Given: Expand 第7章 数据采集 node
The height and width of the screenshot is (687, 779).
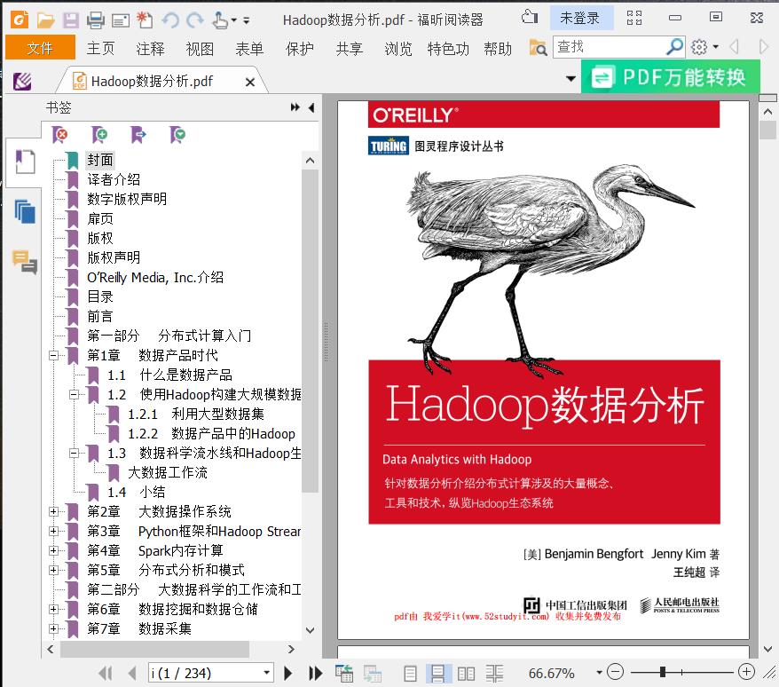Looking at the screenshot, I should (x=53, y=628).
